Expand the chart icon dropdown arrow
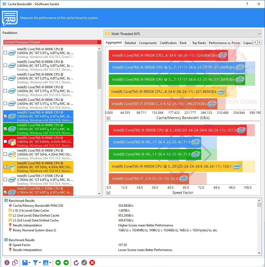Image resolution: width=265 pixels, height=267 pixels. pos(50,263)
